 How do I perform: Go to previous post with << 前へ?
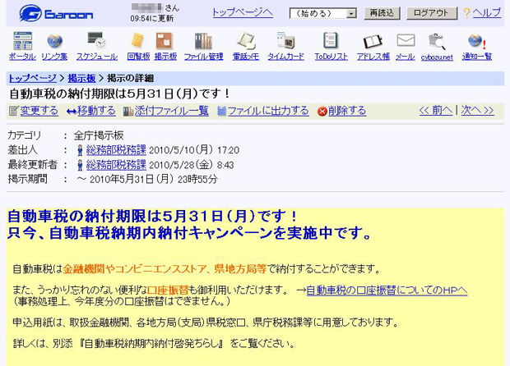pyautogui.click(x=436, y=110)
